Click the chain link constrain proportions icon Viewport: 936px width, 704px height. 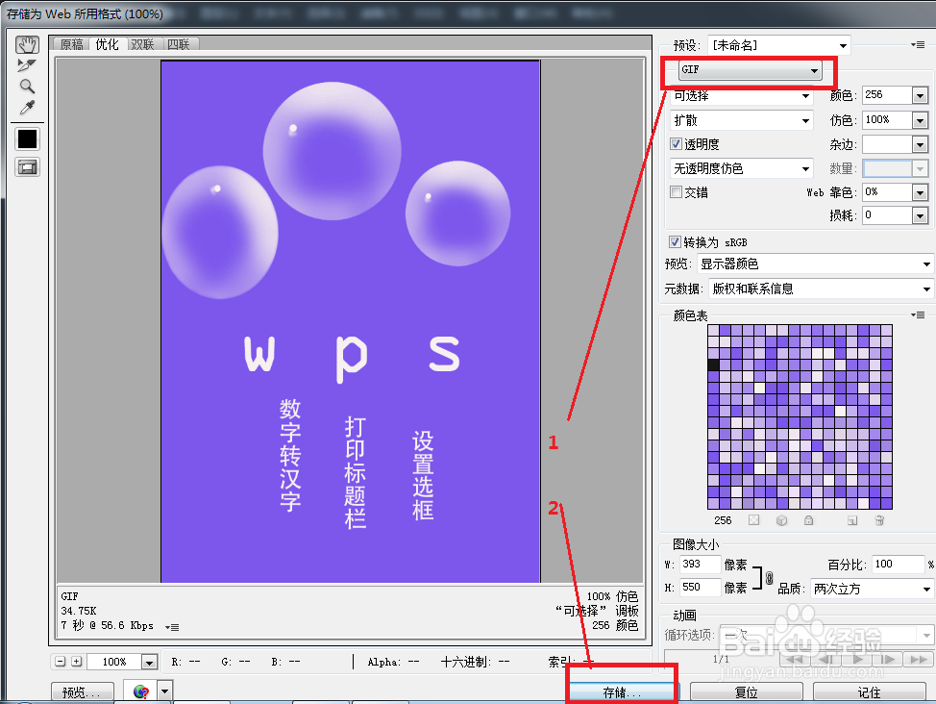point(770,578)
